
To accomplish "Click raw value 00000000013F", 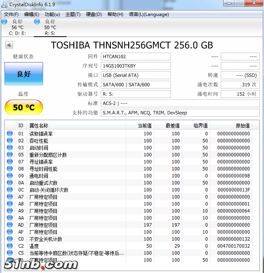I will pyautogui.click(x=234, y=190).
